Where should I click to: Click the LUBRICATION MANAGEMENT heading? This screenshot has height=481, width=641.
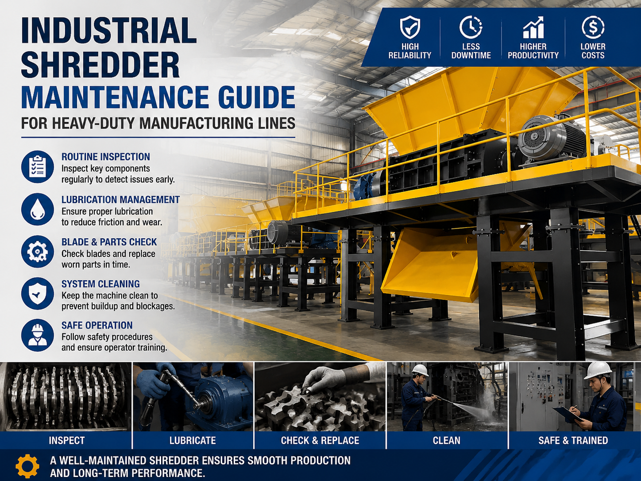point(120,200)
